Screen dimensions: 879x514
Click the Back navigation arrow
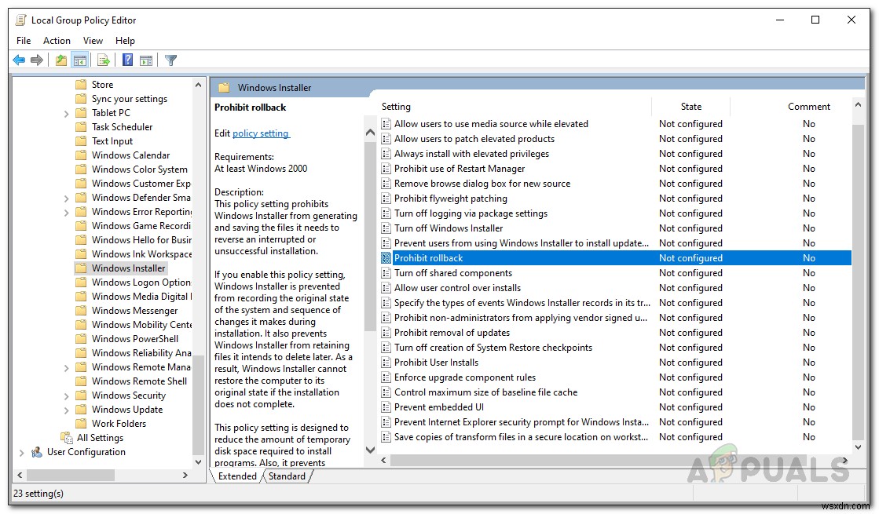click(x=19, y=60)
